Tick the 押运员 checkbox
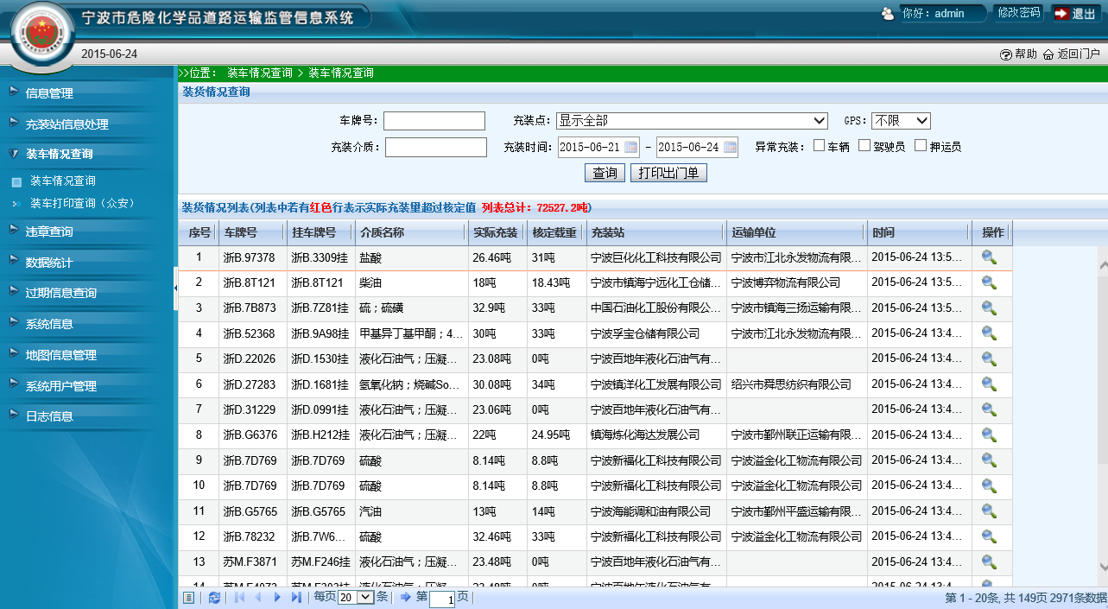This screenshot has height=609, width=1108. (x=921, y=146)
